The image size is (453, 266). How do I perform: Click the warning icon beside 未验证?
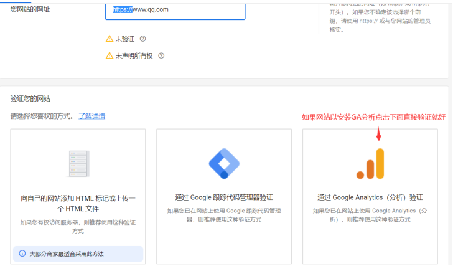110,39
